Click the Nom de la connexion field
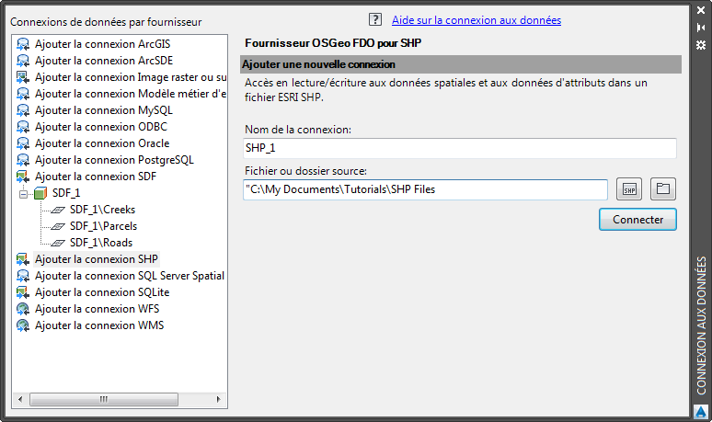The width and height of the screenshot is (712, 422). [x=460, y=148]
